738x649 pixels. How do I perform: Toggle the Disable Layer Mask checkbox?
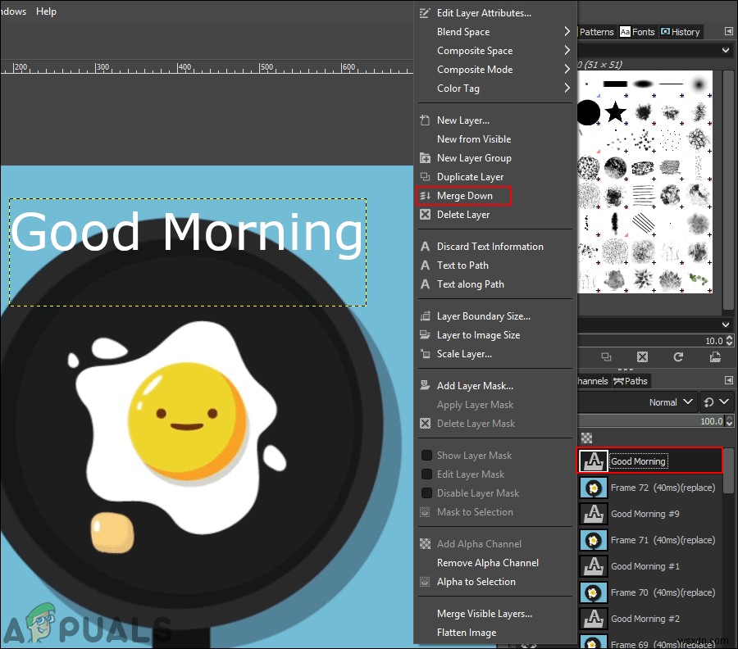pos(426,493)
